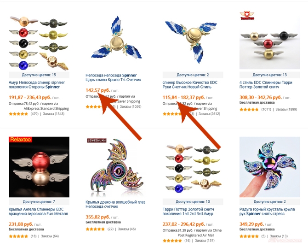The width and height of the screenshot is (308, 247).
Task: Click 'Доступно цветов: 10' color bar
Action: coord(193,202)
